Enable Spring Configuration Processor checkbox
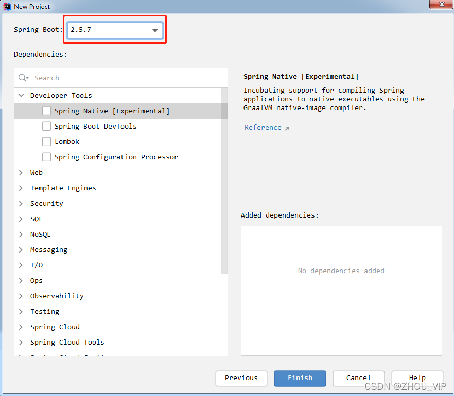The image size is (454, 396). [46, 157]
